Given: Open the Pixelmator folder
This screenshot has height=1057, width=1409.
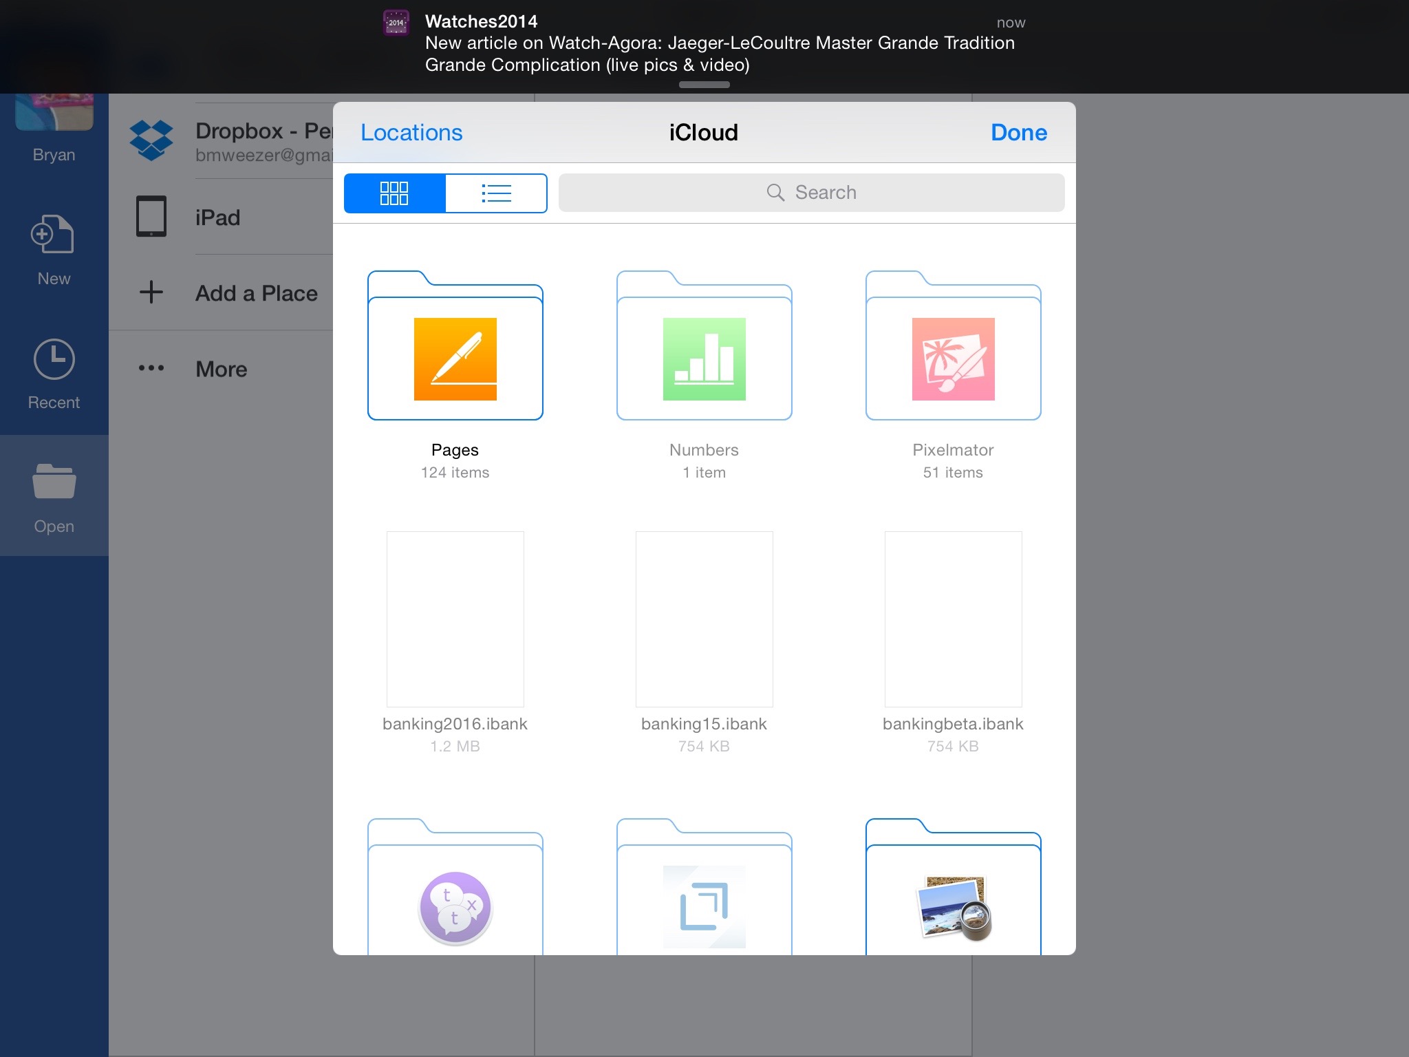Looking at the screenshot, I should pyautogui.click(x=953, y=345).
